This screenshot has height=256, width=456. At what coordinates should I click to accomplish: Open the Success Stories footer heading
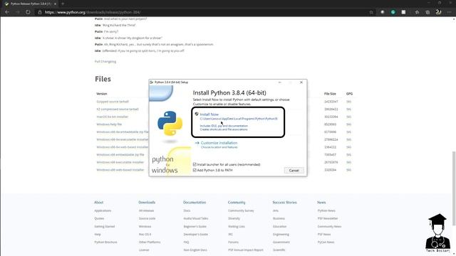point(284,202)
